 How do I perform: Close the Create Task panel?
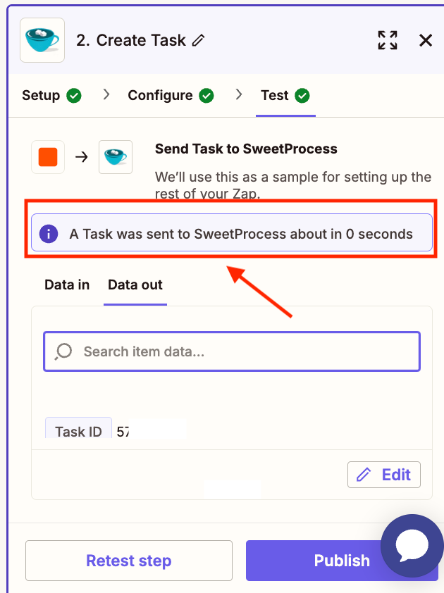coord(426,40)
